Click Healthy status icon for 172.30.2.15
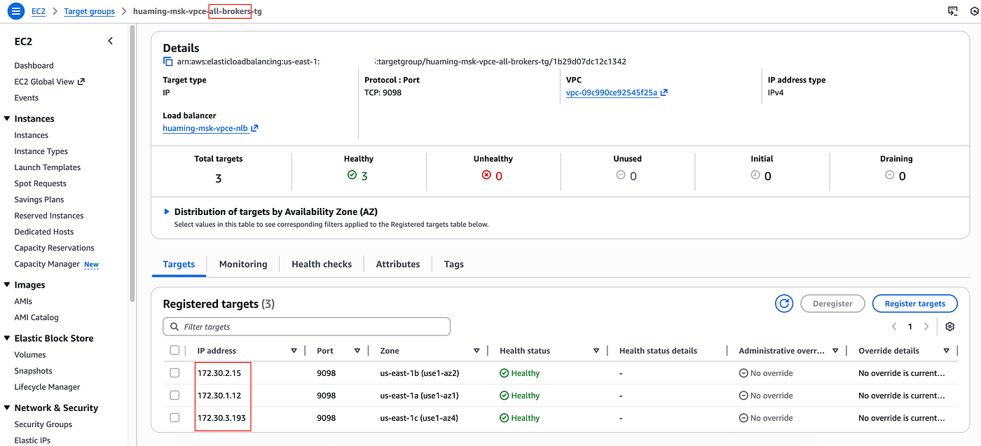This screenshot has width=981, height=446. [x=504, y=373]
